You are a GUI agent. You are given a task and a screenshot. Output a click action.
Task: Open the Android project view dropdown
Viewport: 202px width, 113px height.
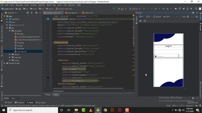point(11,13)
